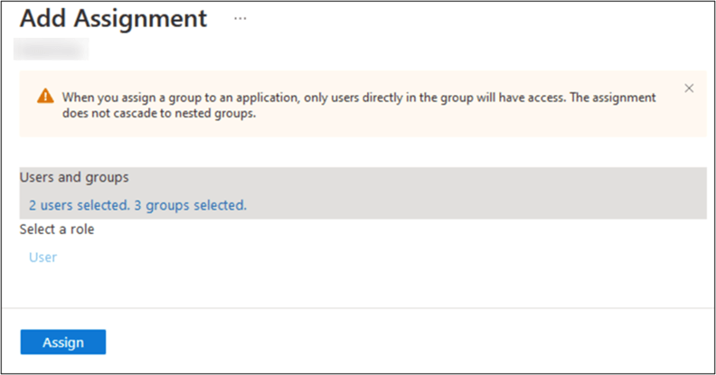Click the blue Assign button

[63, 342]
